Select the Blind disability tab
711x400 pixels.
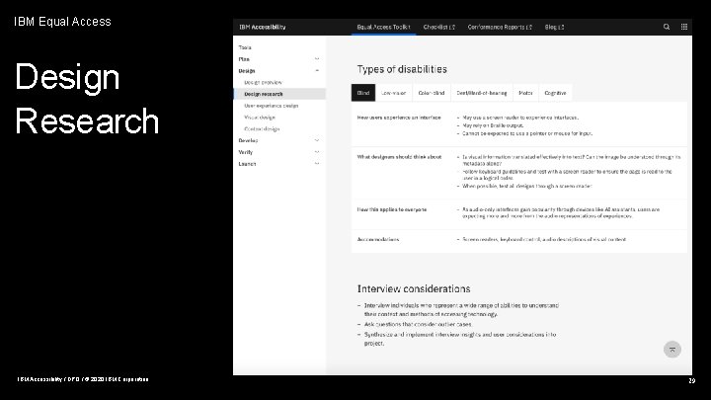pos(363,93)
